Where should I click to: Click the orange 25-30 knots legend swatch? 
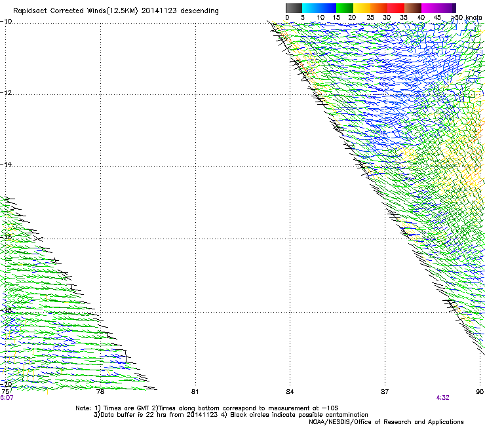[x=379, y=8]
